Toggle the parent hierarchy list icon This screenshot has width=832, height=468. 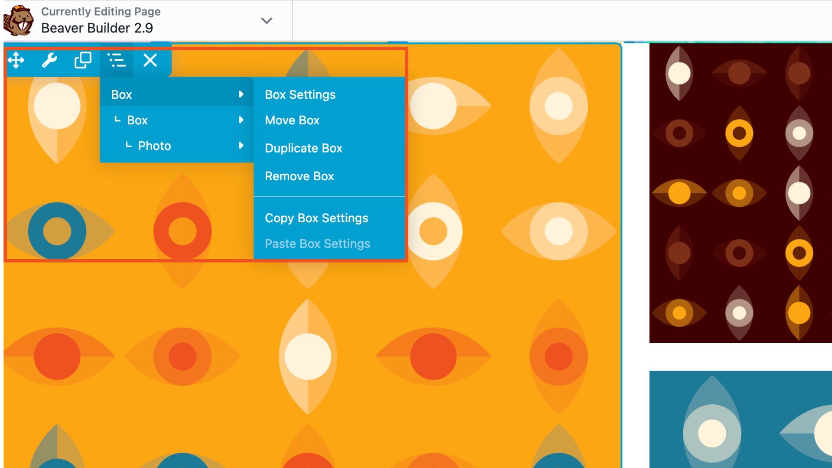coord(117,60)
